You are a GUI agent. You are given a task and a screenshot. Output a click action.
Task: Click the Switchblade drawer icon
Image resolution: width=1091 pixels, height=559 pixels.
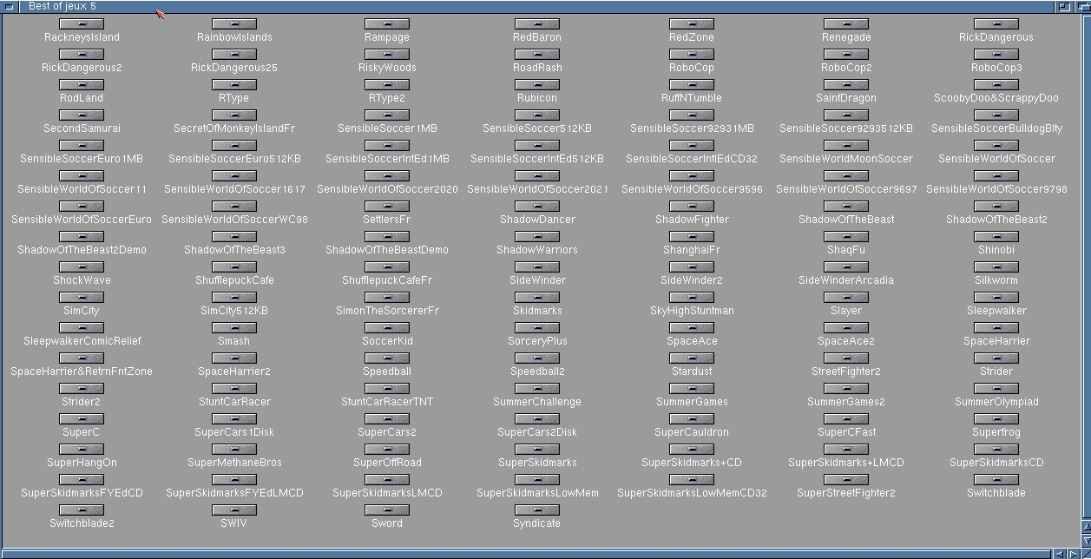[x=996, y=480]
